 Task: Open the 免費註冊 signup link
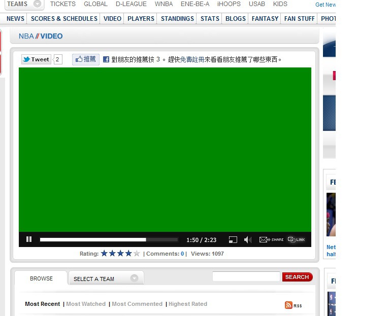tap(192, 59)
